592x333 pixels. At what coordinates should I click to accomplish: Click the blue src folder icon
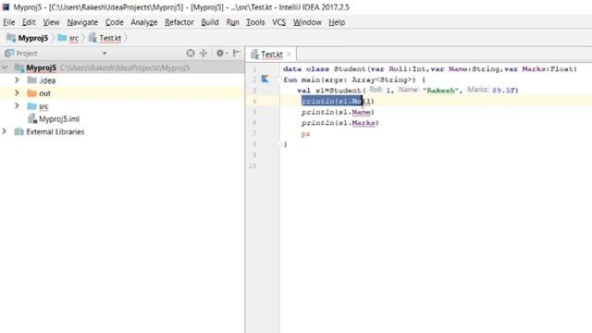coord(32,105)
